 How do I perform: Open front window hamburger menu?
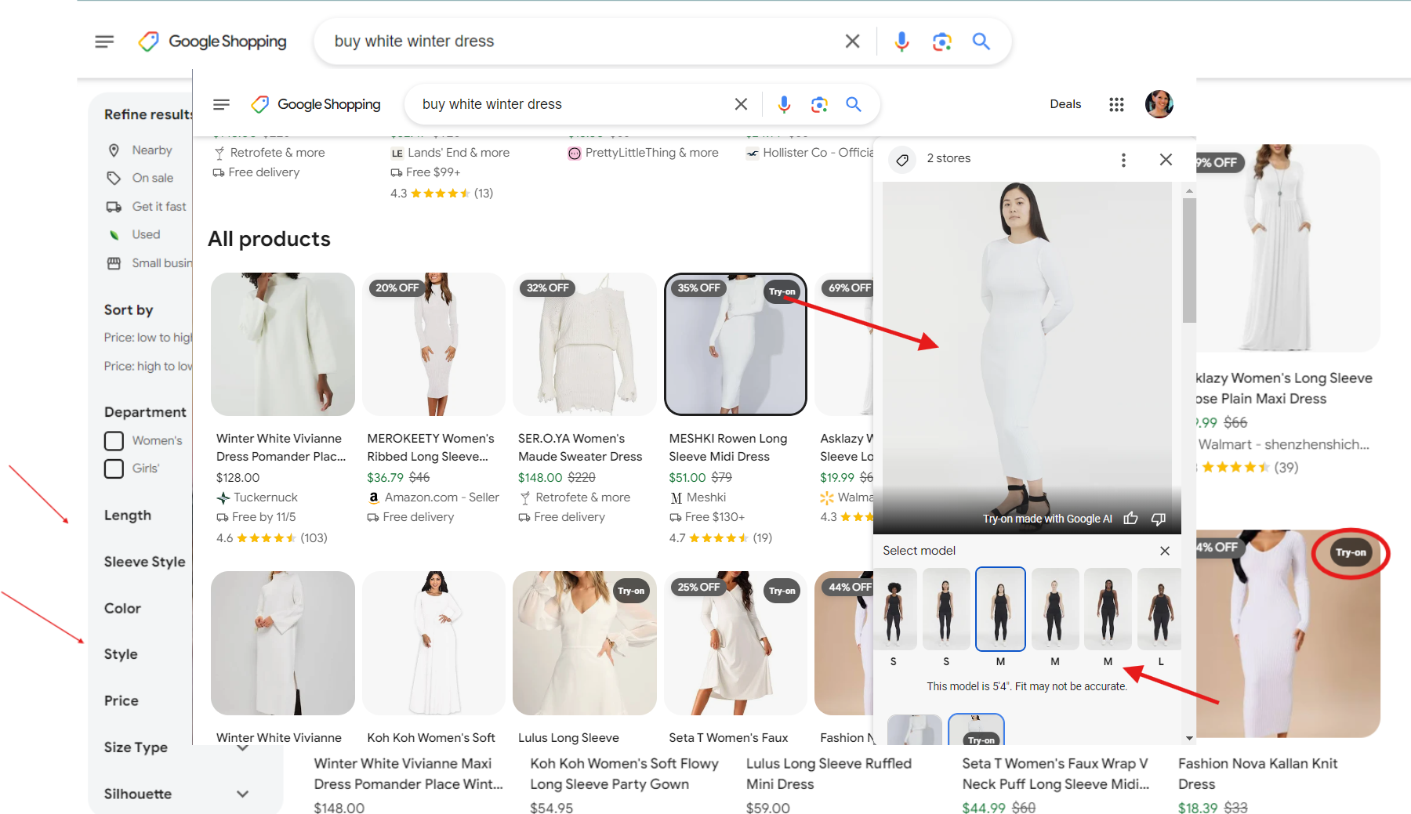pos(222,104)
